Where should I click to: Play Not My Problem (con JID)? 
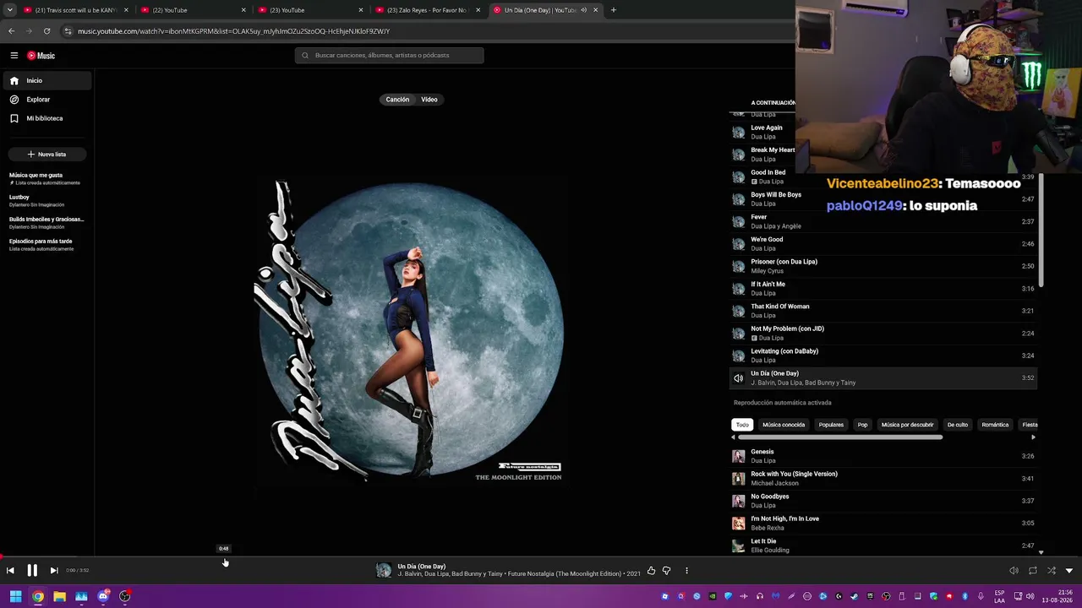point(883,334)
